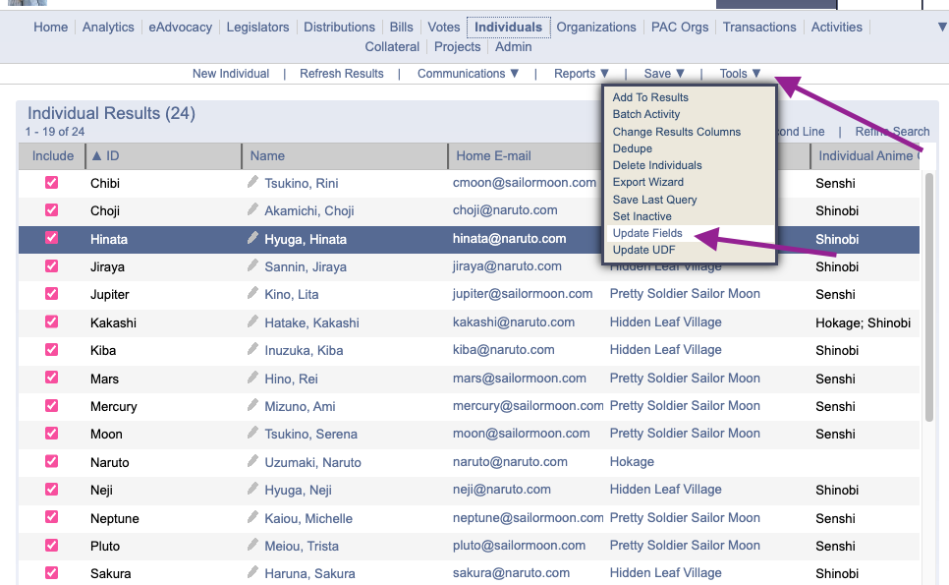Open pencil edit for Uzumaki, Naruto
This screenshot has height=585, width=949.
coord(252,461)
